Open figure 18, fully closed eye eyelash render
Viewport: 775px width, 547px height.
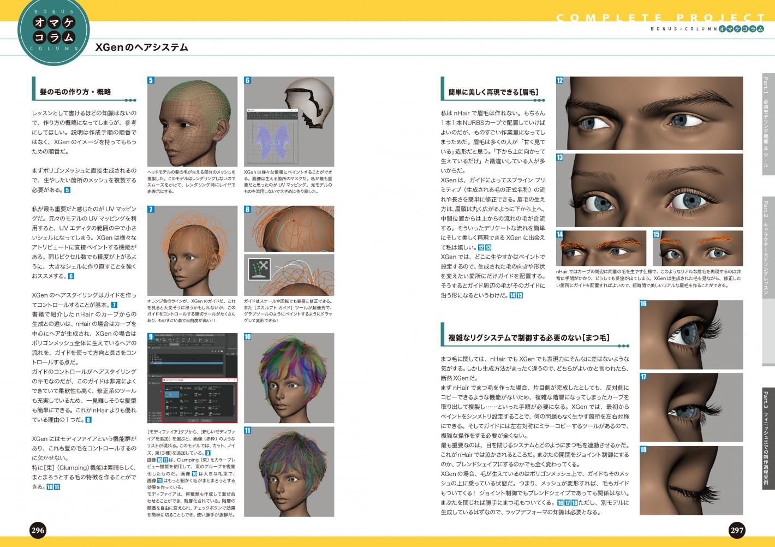[691, 480]
